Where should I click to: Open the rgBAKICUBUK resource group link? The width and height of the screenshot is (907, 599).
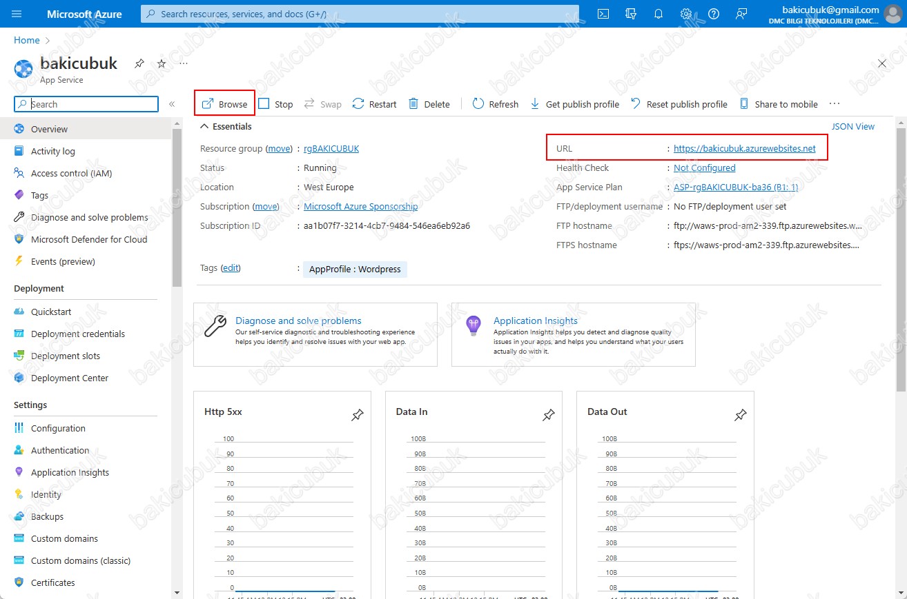[x=331, y=148]
